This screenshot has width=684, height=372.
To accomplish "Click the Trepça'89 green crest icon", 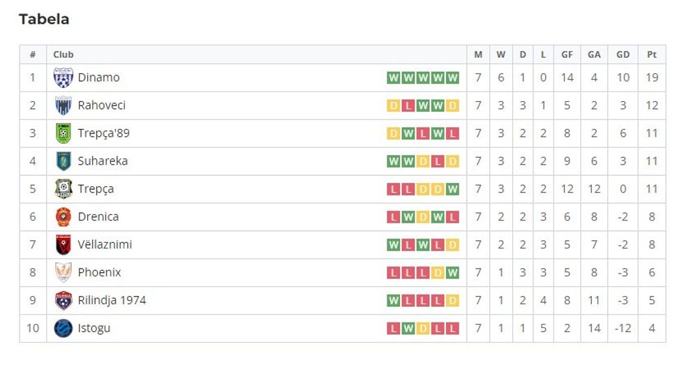I will click(64, 133).
